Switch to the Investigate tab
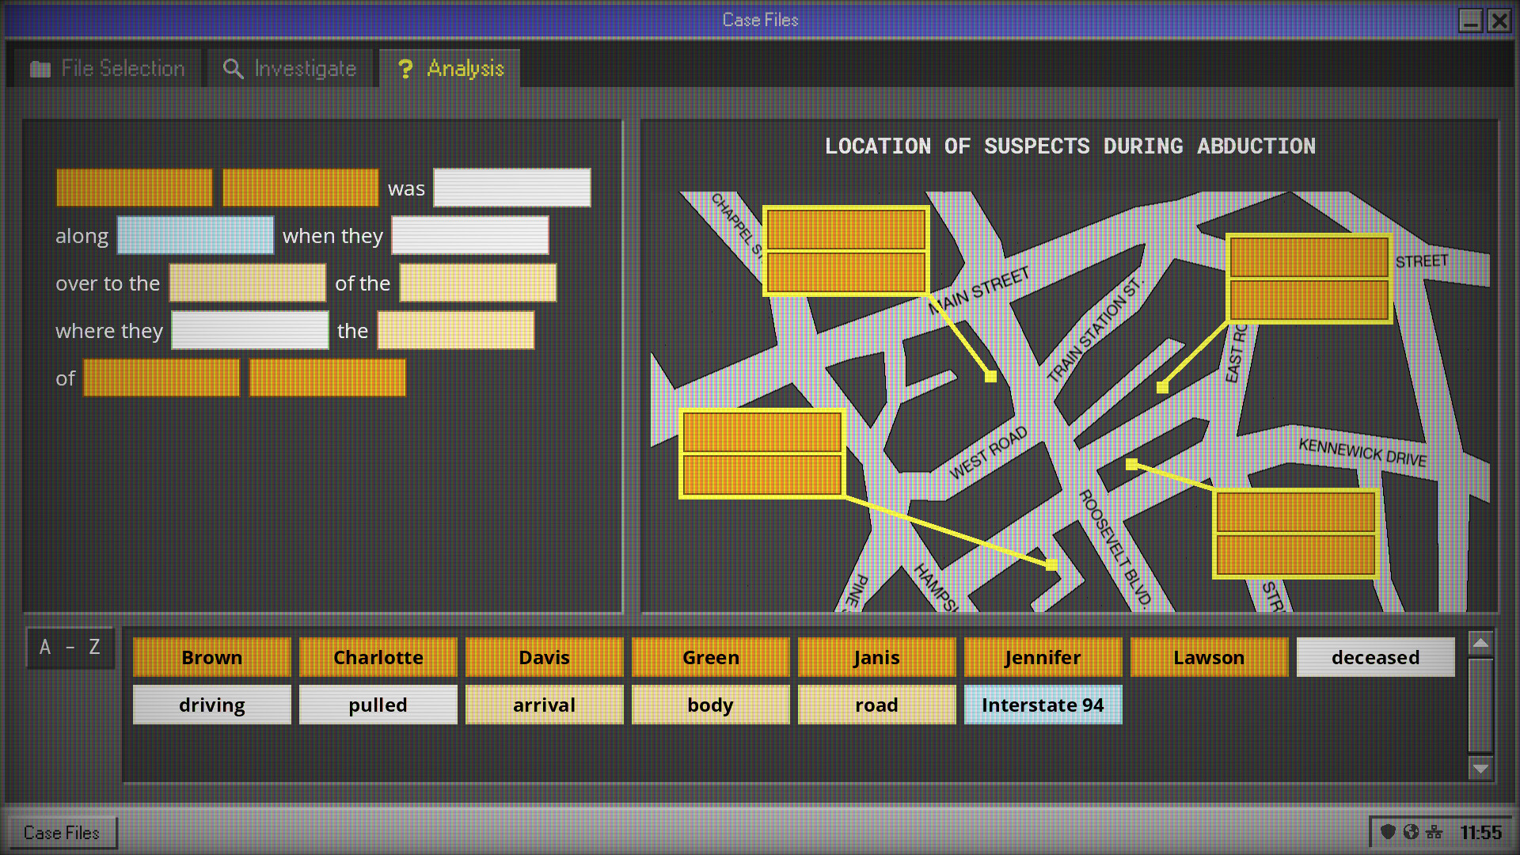This screenshot has width=1520, height=855. [x=290, y=68]
